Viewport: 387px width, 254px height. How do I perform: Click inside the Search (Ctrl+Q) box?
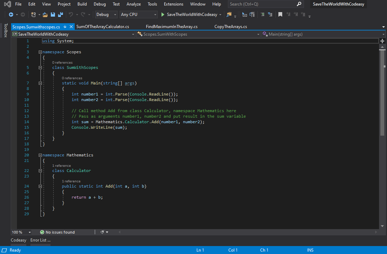[262, 4]
